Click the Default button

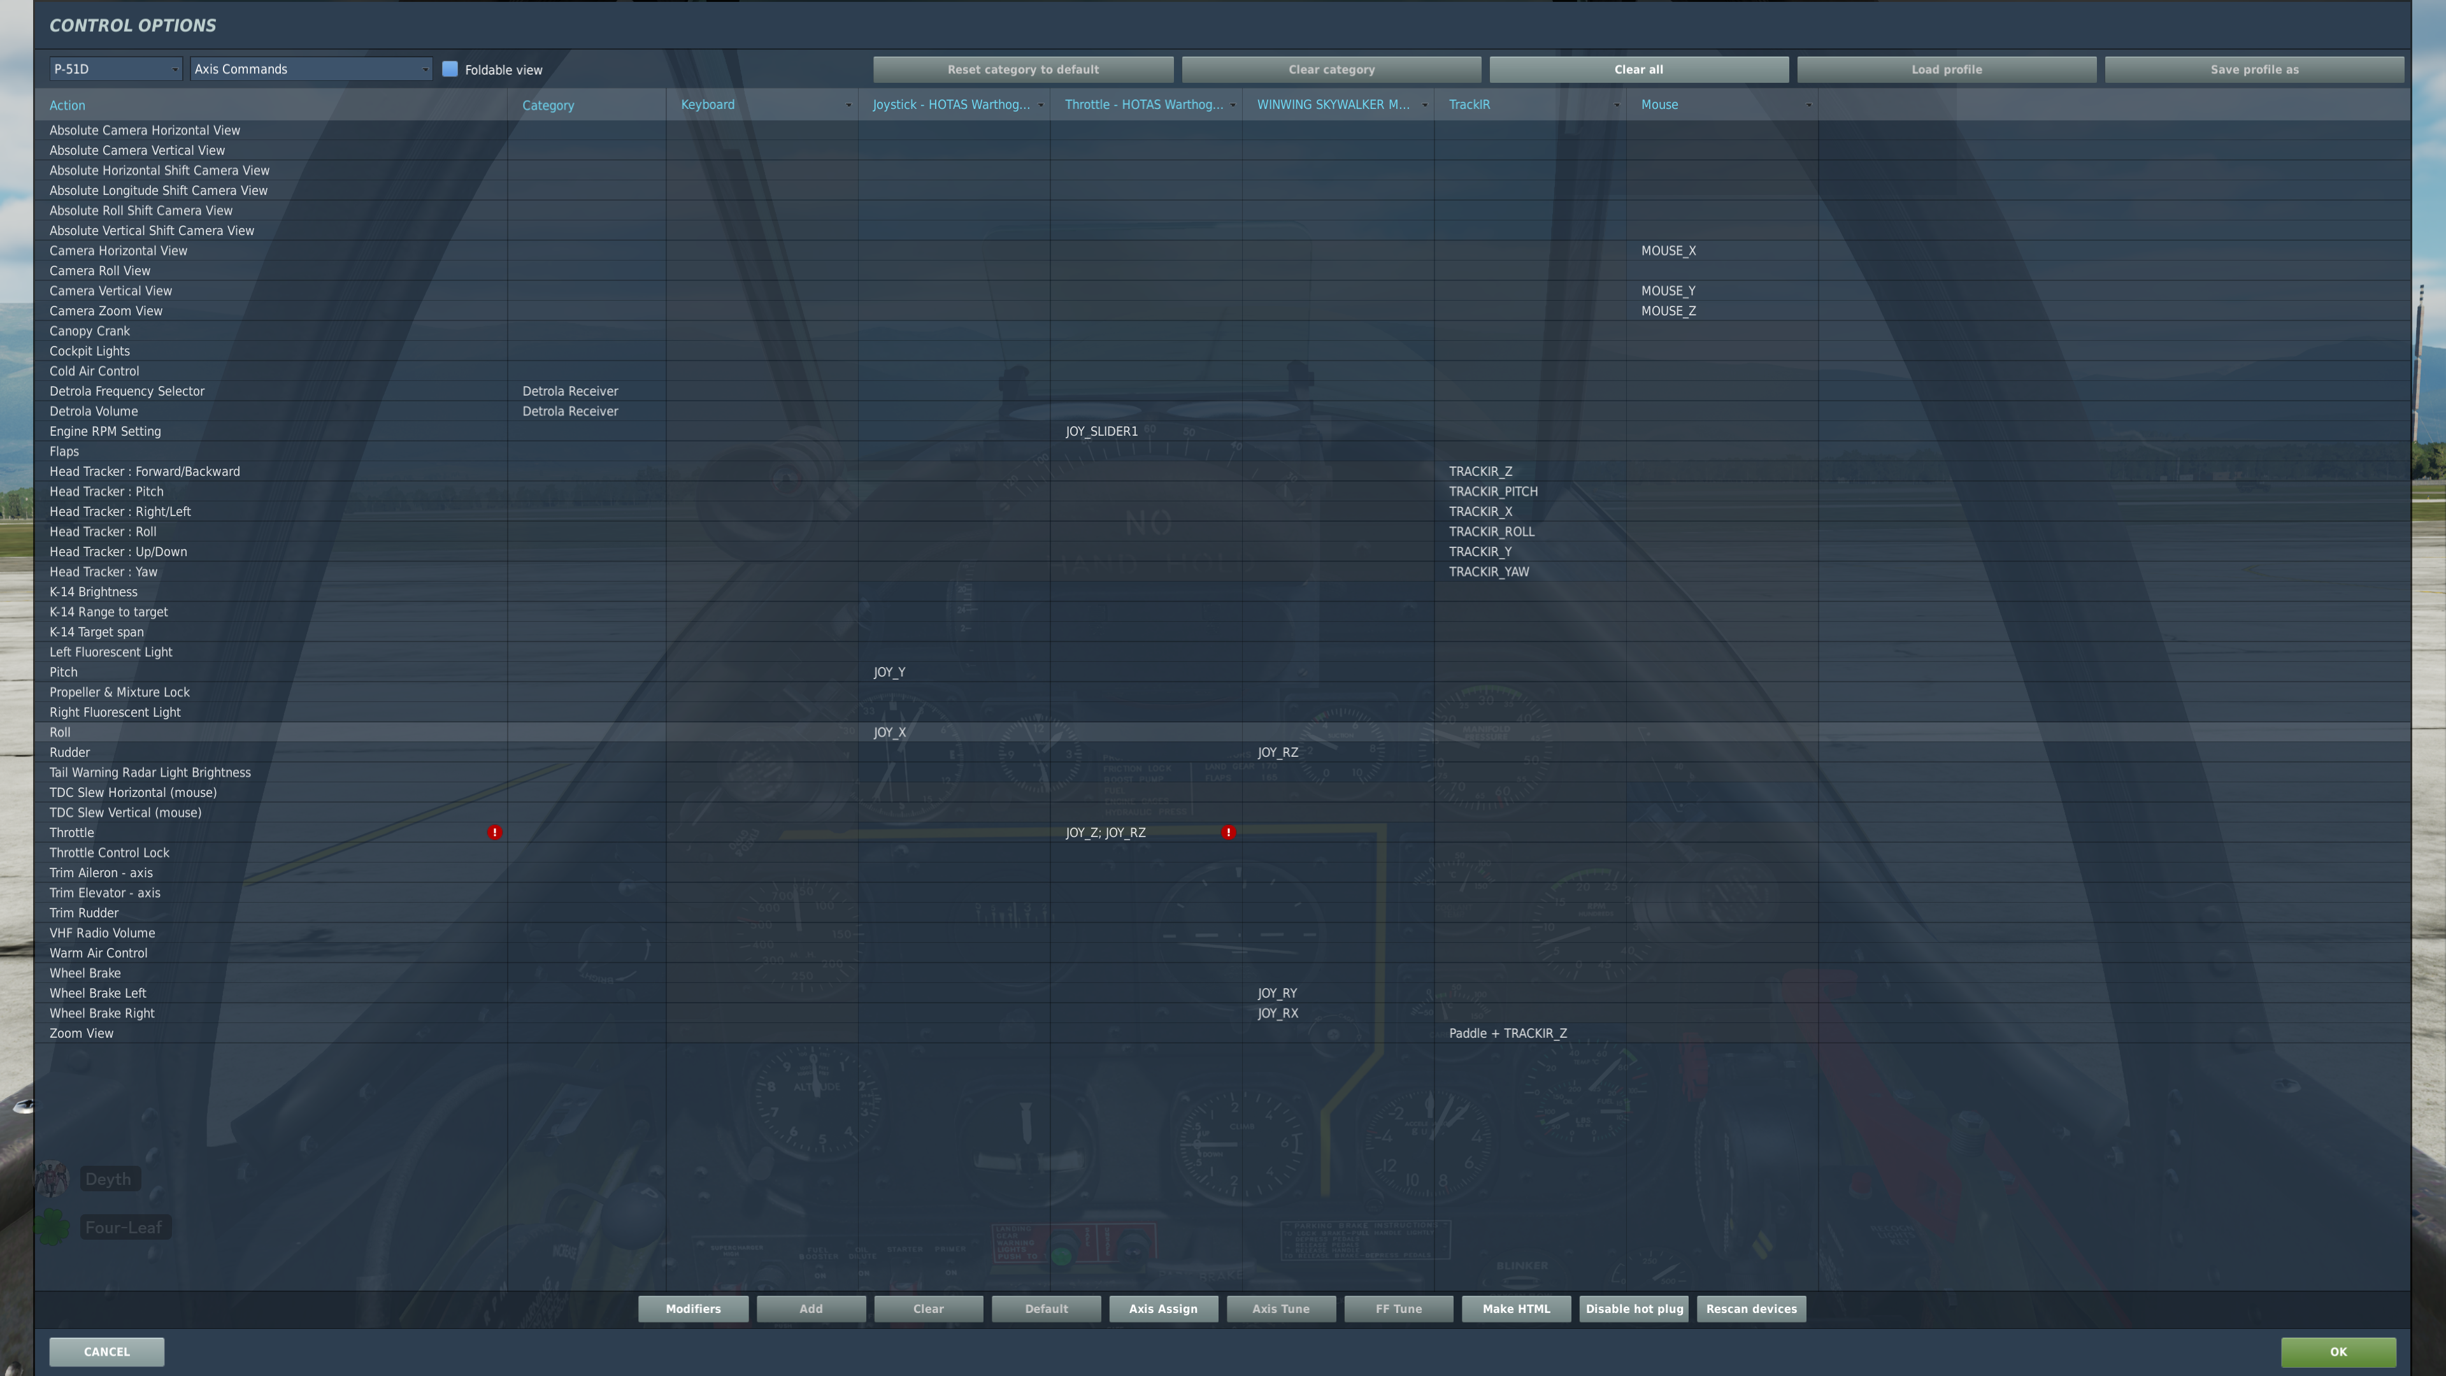1047,1308
